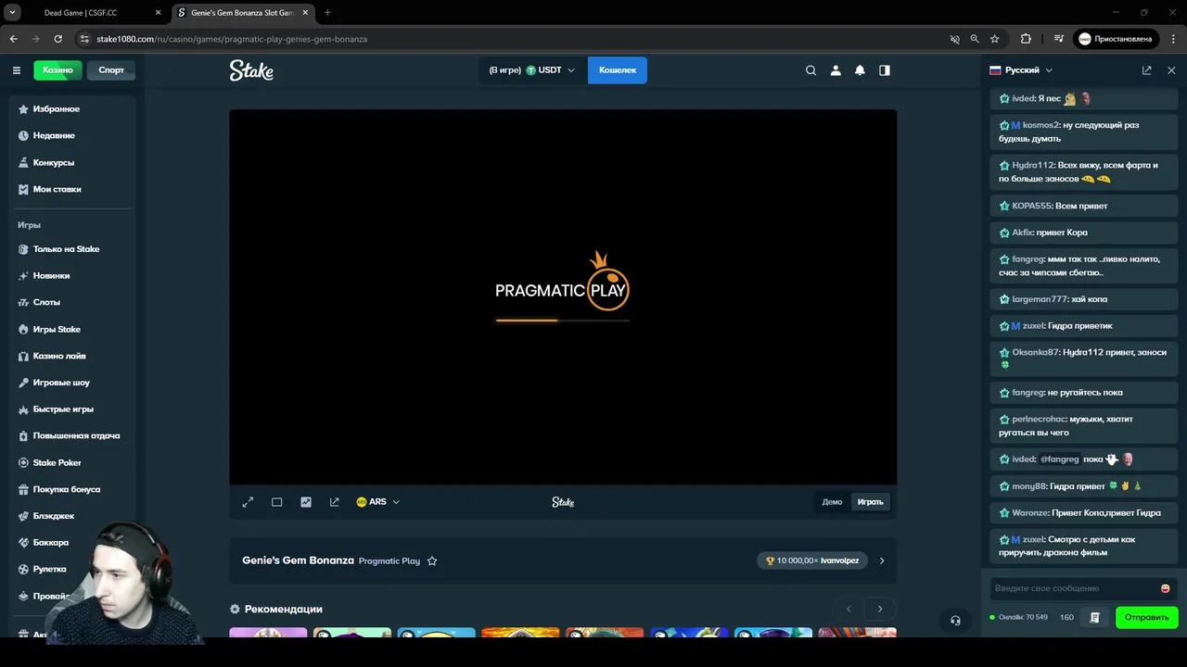Switch to Играть mode
1187x667 pixels.
pyautogui.click(x=870, y=502)
